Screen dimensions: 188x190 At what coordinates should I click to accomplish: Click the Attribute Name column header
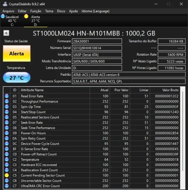tap(54, 90)
